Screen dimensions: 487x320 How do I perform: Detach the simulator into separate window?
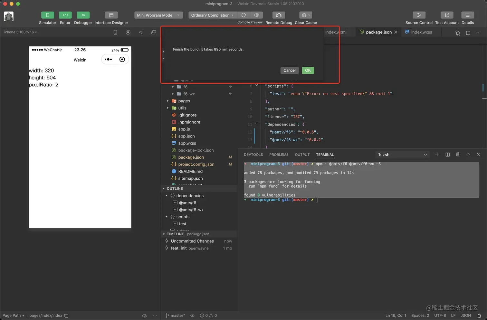pyautogui.click(x=154, y=32)
